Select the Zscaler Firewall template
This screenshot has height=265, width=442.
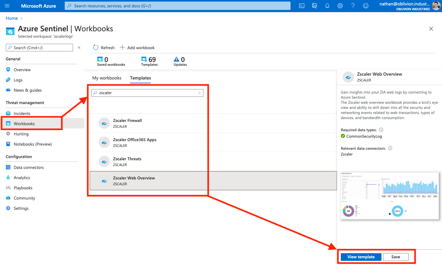(127, 123)
